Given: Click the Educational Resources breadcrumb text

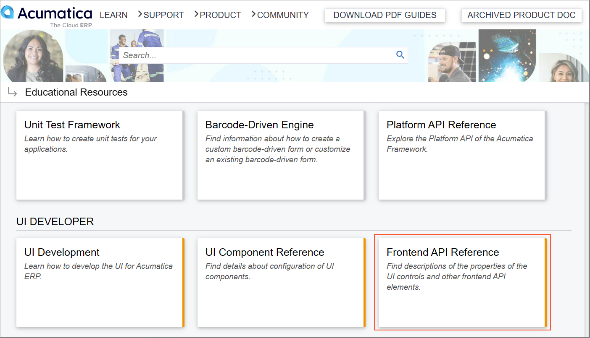Looking at the screenshot, I should tap(76, 92).
